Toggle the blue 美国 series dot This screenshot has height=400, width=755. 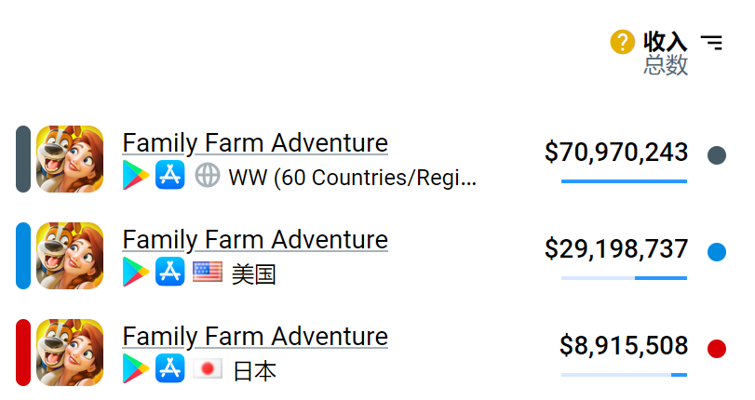(716, 252)
